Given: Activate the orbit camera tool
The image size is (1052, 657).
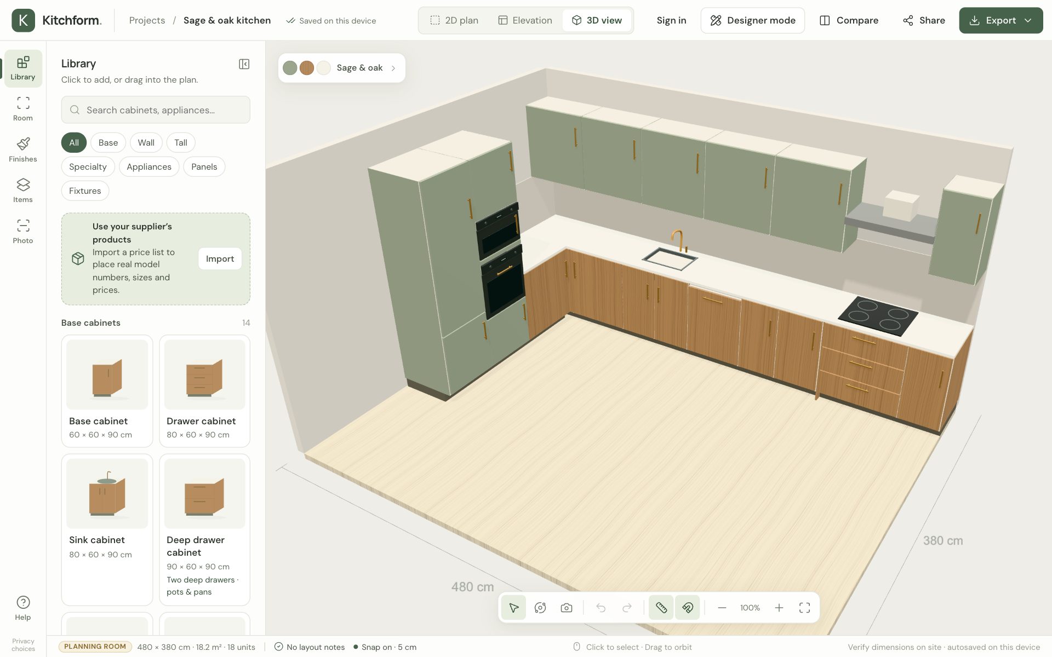Looking at the screenshot, I should coord(540,608).
